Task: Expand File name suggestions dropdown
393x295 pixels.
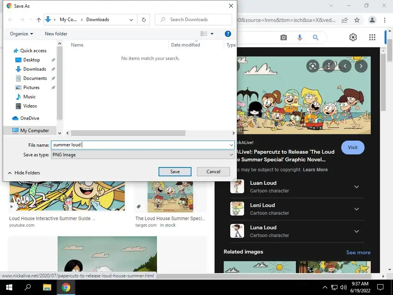Action: point(231,145)
